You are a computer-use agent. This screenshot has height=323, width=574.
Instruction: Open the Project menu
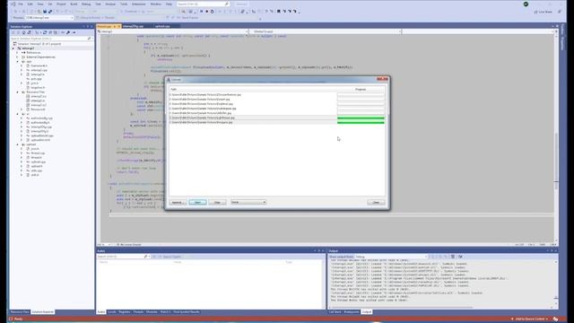point(61,4)
